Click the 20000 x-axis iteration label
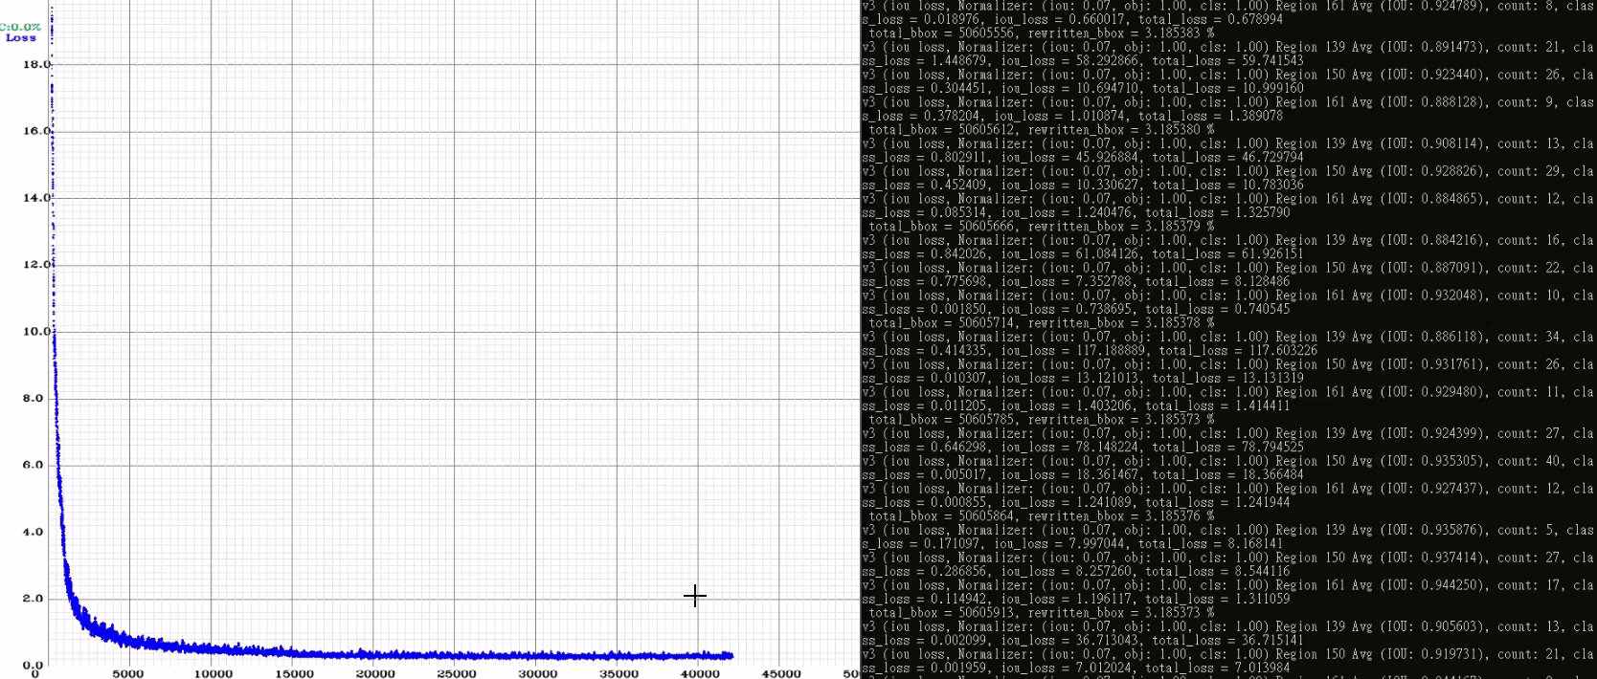This screenshot has width=1597, height=679. pos(374,673)
